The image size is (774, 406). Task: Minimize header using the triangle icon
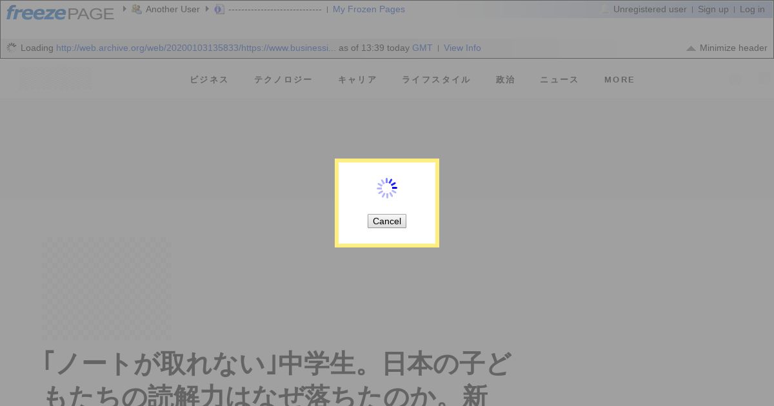691,48
